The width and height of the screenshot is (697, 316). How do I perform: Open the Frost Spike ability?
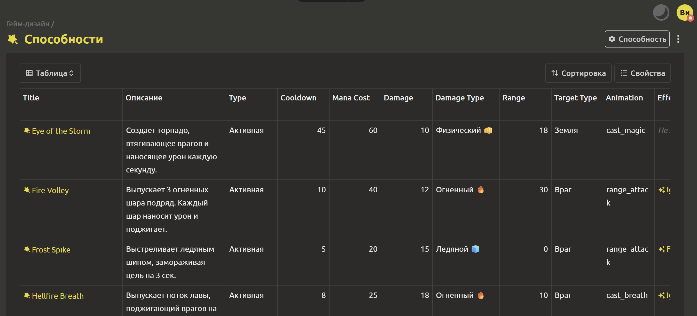[x=51, y=249]
